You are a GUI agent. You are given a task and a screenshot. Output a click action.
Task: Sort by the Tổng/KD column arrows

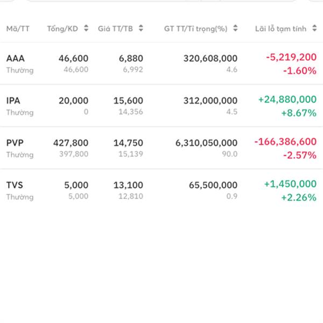(86, 29)
